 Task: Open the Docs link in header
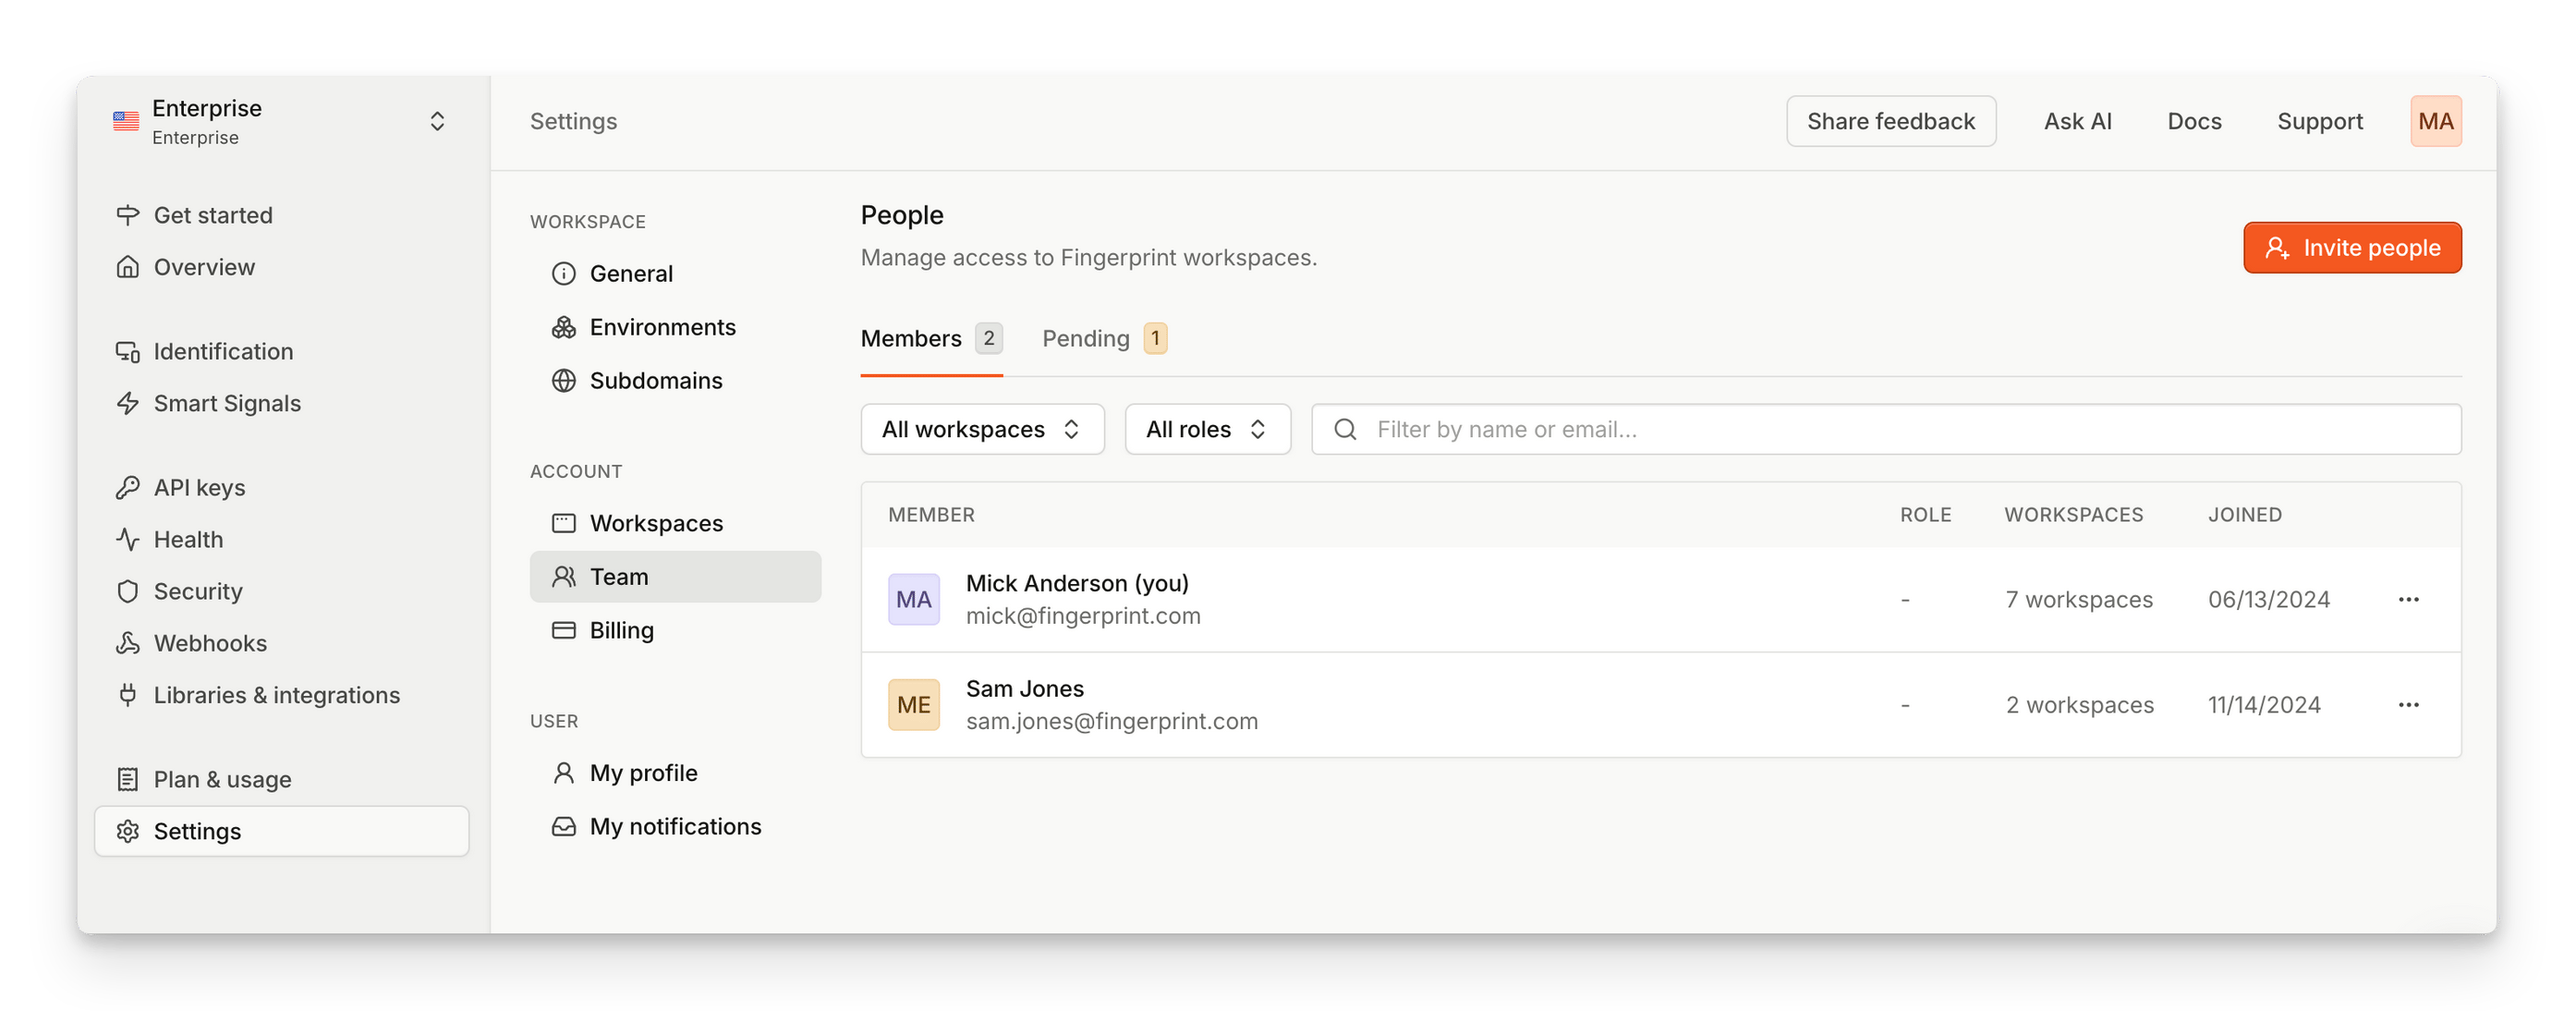[2194, 121]
